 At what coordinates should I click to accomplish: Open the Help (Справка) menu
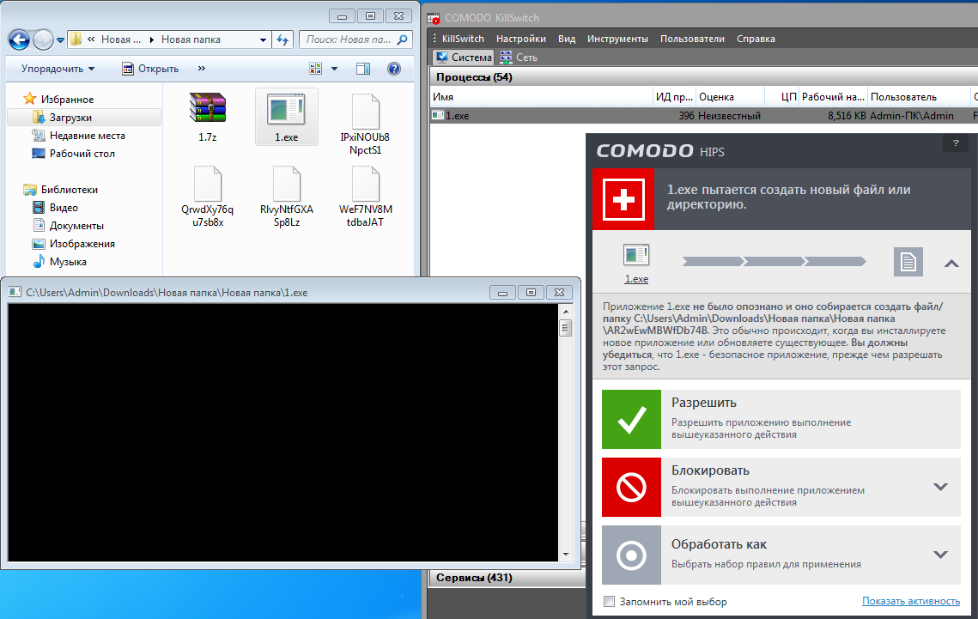756,39
